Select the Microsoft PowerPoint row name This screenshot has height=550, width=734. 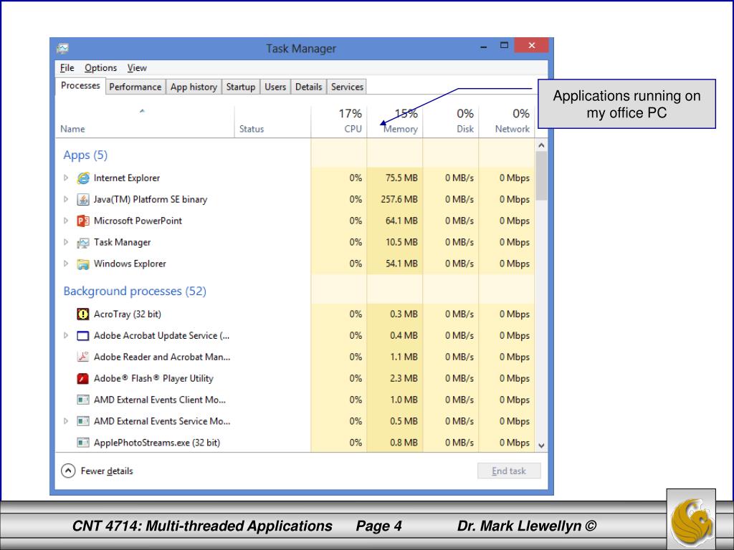[x=138, y=221]
